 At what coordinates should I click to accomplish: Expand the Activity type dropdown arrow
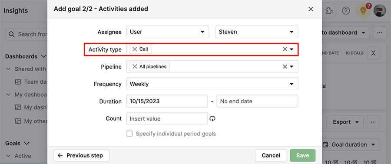coord(292,49)
